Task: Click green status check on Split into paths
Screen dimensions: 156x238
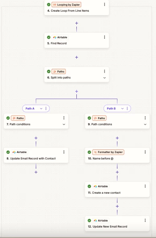Action: [49, 72]
